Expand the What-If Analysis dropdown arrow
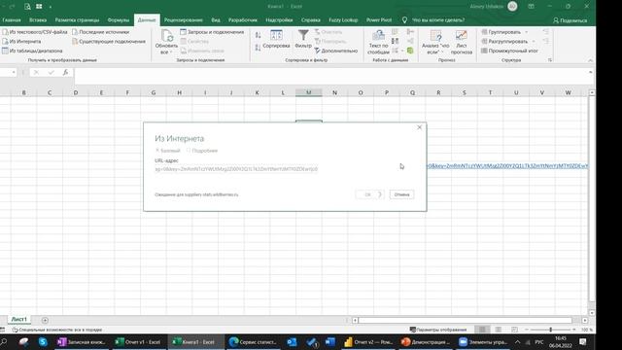This screenshot has width=622, height=350. tap(443, 52)
